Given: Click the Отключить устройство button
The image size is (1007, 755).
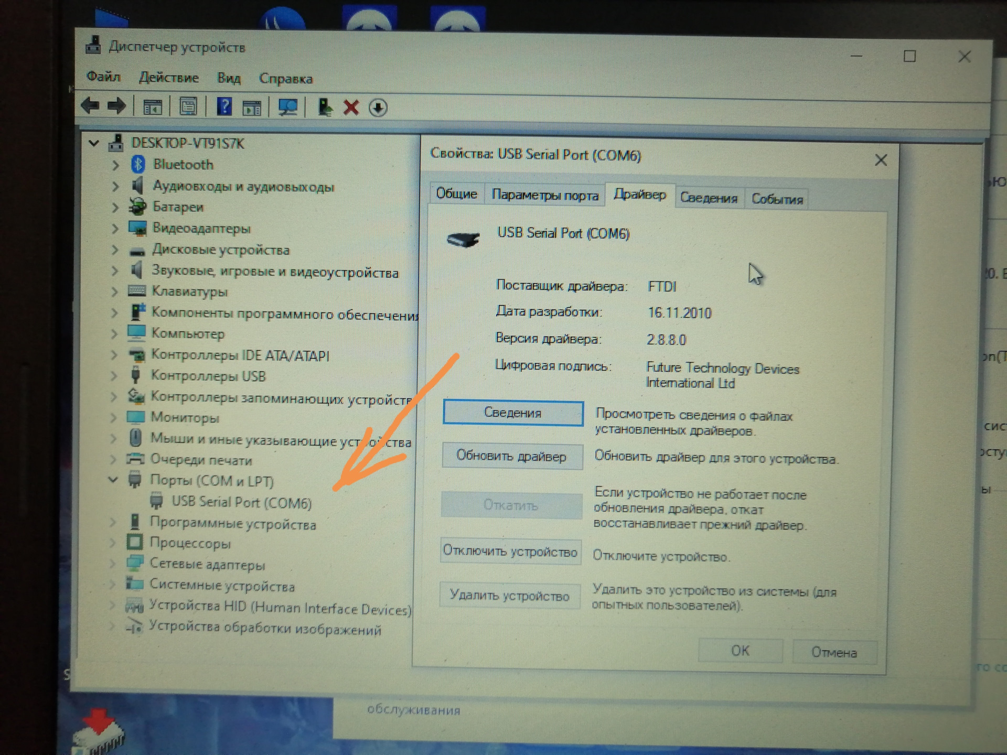Looking at the screenshot, I should pyautogui.click(x=510, y=551).
